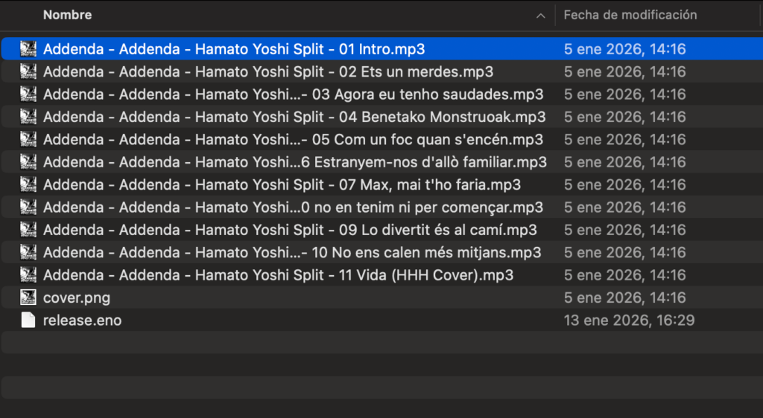Click the 01 Intro.mp3 file icon
Viewport: 763px width, 418px height.
pos(28,49)
